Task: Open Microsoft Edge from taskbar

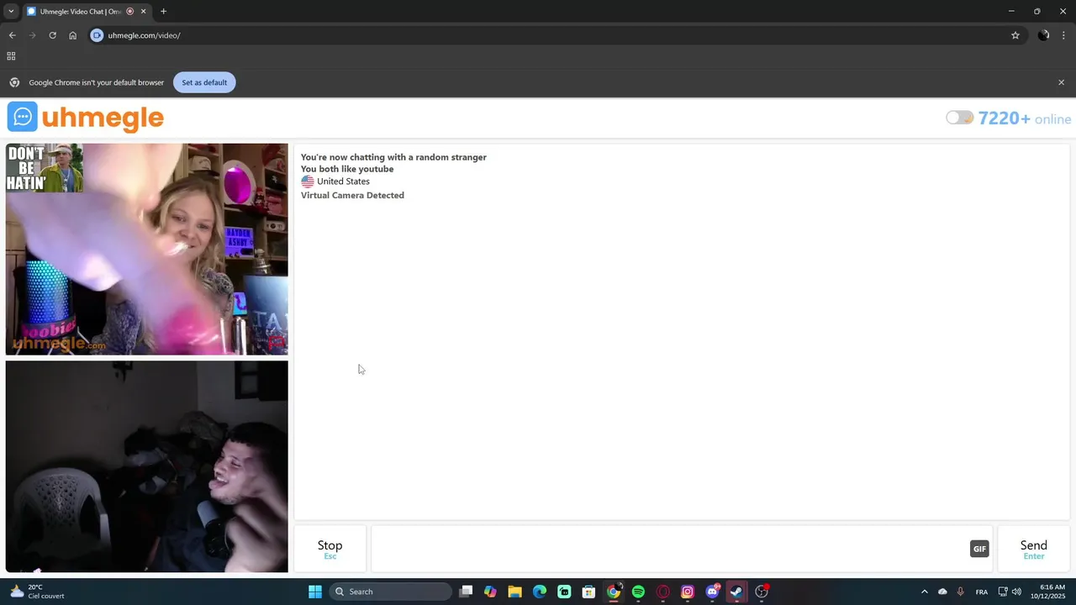Action: 540,592
